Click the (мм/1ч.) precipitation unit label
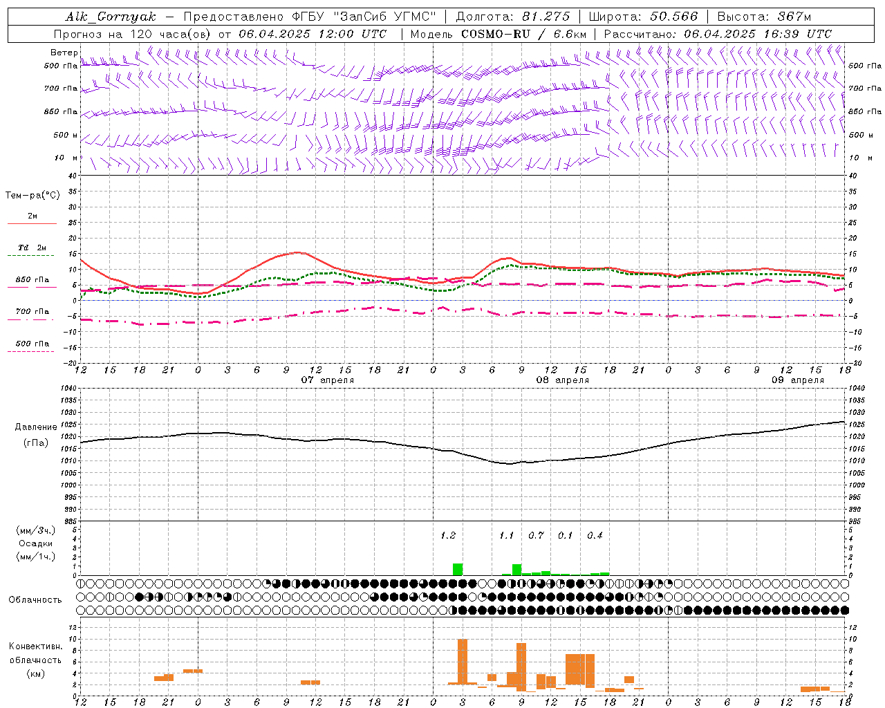Screen dimensions: 885x708 point(36,557)
